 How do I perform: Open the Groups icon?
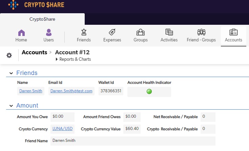(x=141, y=32)
